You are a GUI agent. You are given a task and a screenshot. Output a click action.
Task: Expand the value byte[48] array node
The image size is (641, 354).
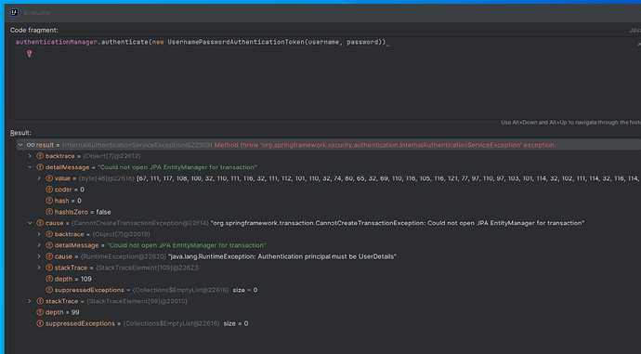point(39,178)
